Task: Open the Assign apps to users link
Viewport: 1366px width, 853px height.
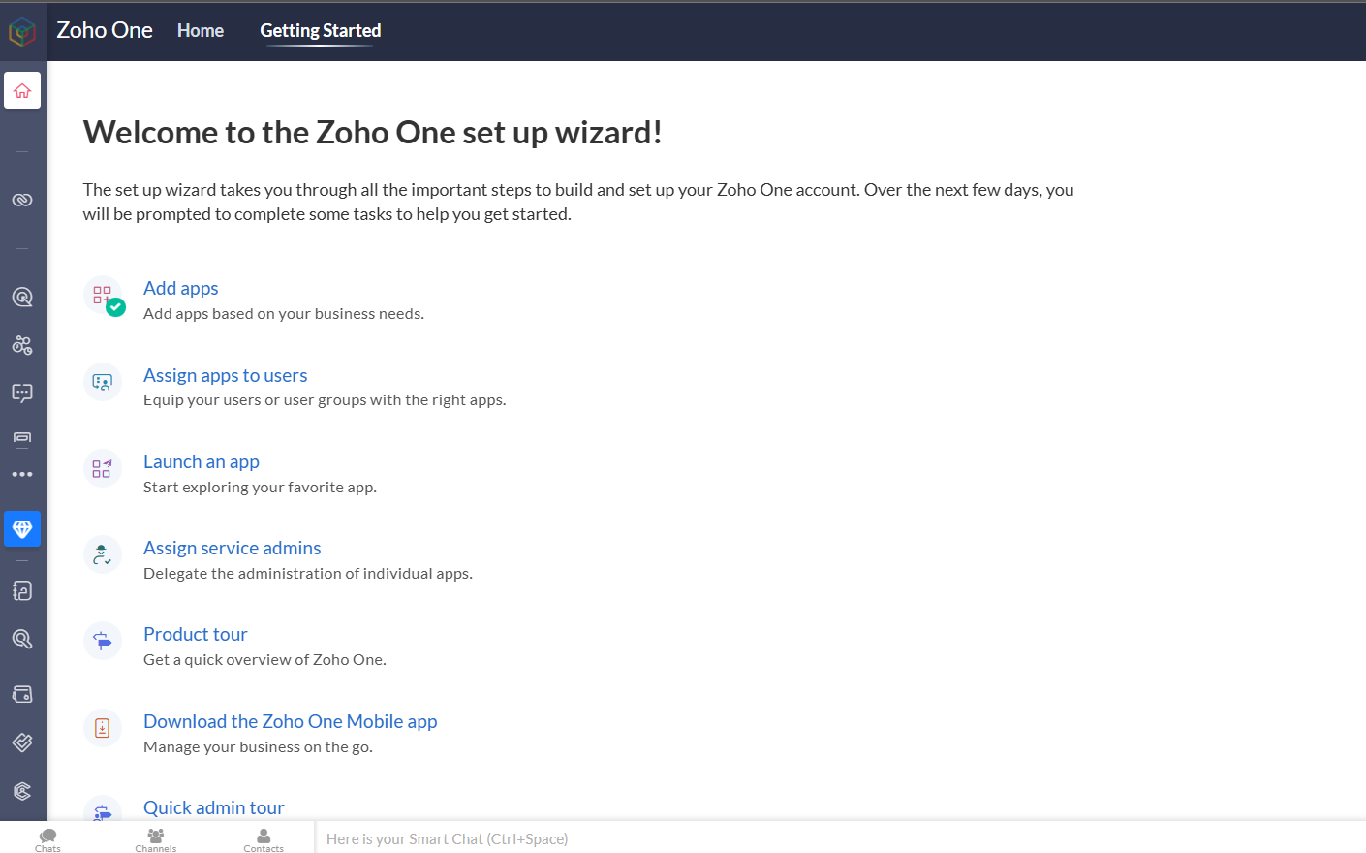Action: 225,375
